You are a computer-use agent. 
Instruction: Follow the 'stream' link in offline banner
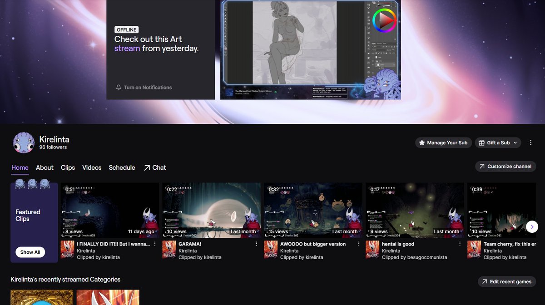[127, 49]
